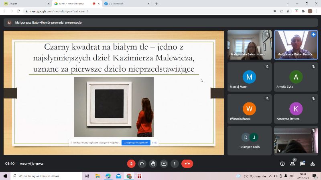The height and width of the screenshot is (180, 321).
Task: Bookmark this page with star icon
Action: 288,11
